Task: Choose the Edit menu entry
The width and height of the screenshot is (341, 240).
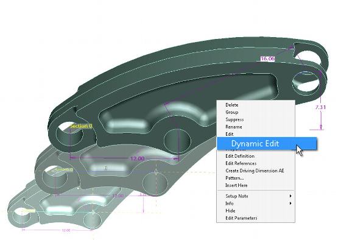Action: point(230,134)
